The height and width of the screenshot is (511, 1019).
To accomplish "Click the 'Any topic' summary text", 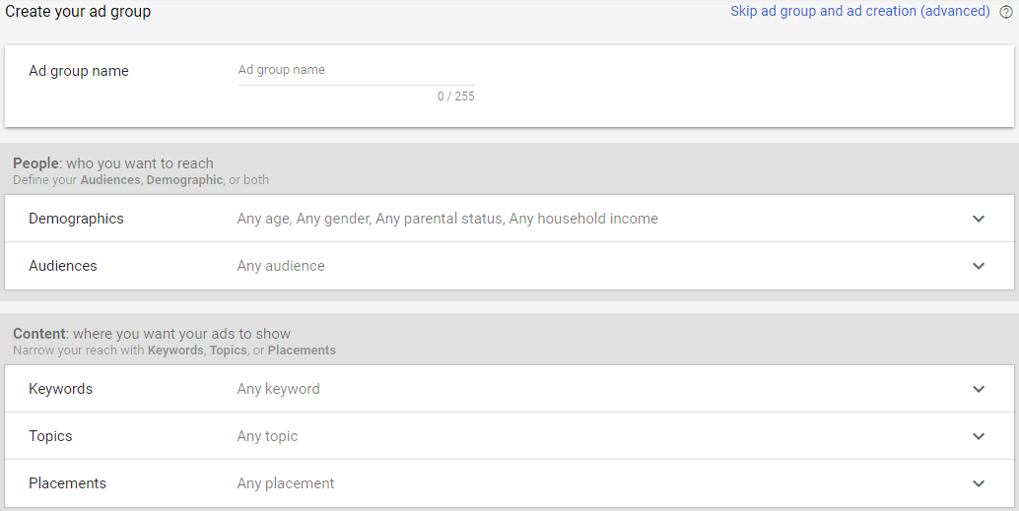I will coord(267,436).
